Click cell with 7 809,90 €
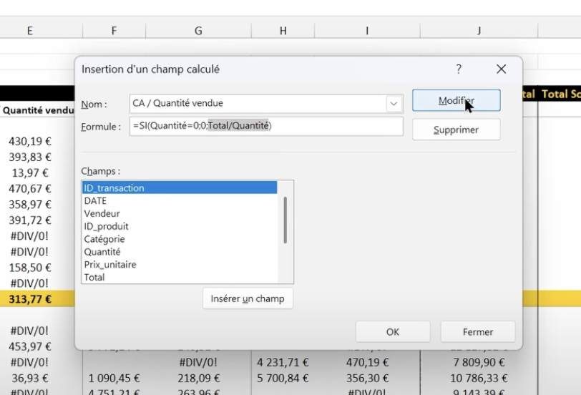Screen dimensions: 581x395 pos(479,362)
